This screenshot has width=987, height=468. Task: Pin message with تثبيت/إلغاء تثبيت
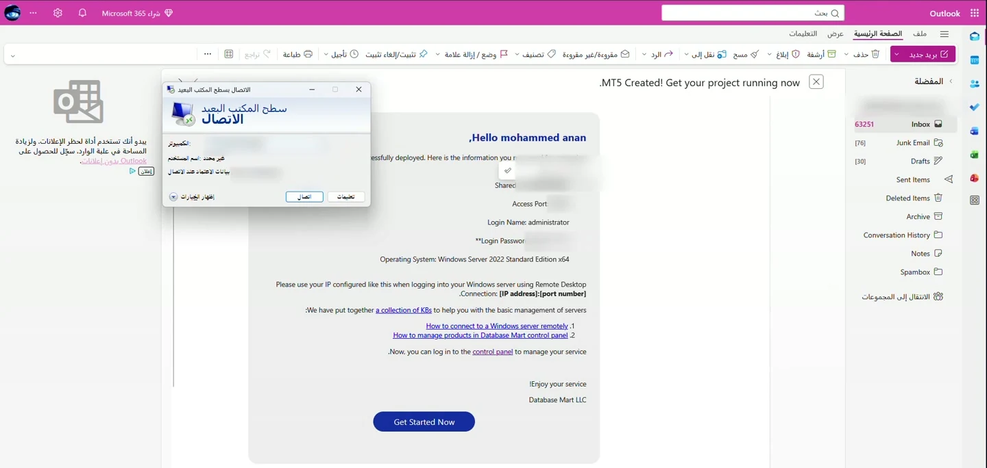coord(397,54)
